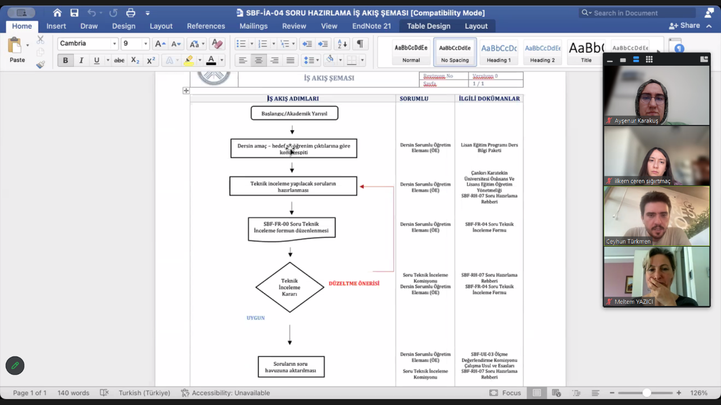Screen dimensions: 721x405
Task: Toggle Bold formatting
Action: (65, 60)
